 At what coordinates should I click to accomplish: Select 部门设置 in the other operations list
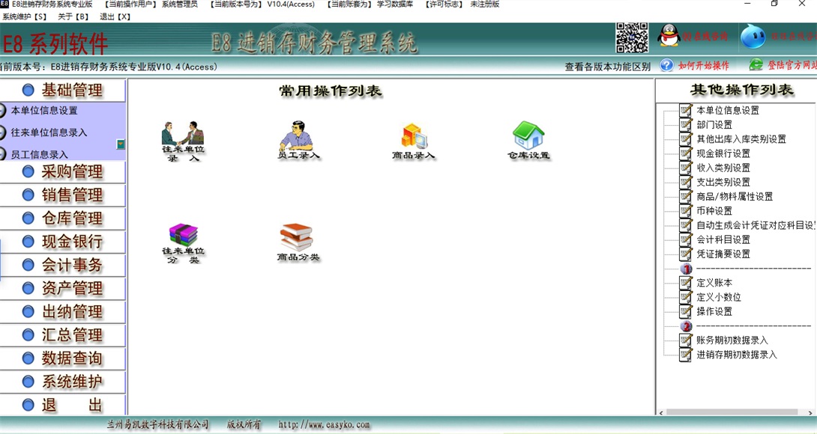click(714, 125)
